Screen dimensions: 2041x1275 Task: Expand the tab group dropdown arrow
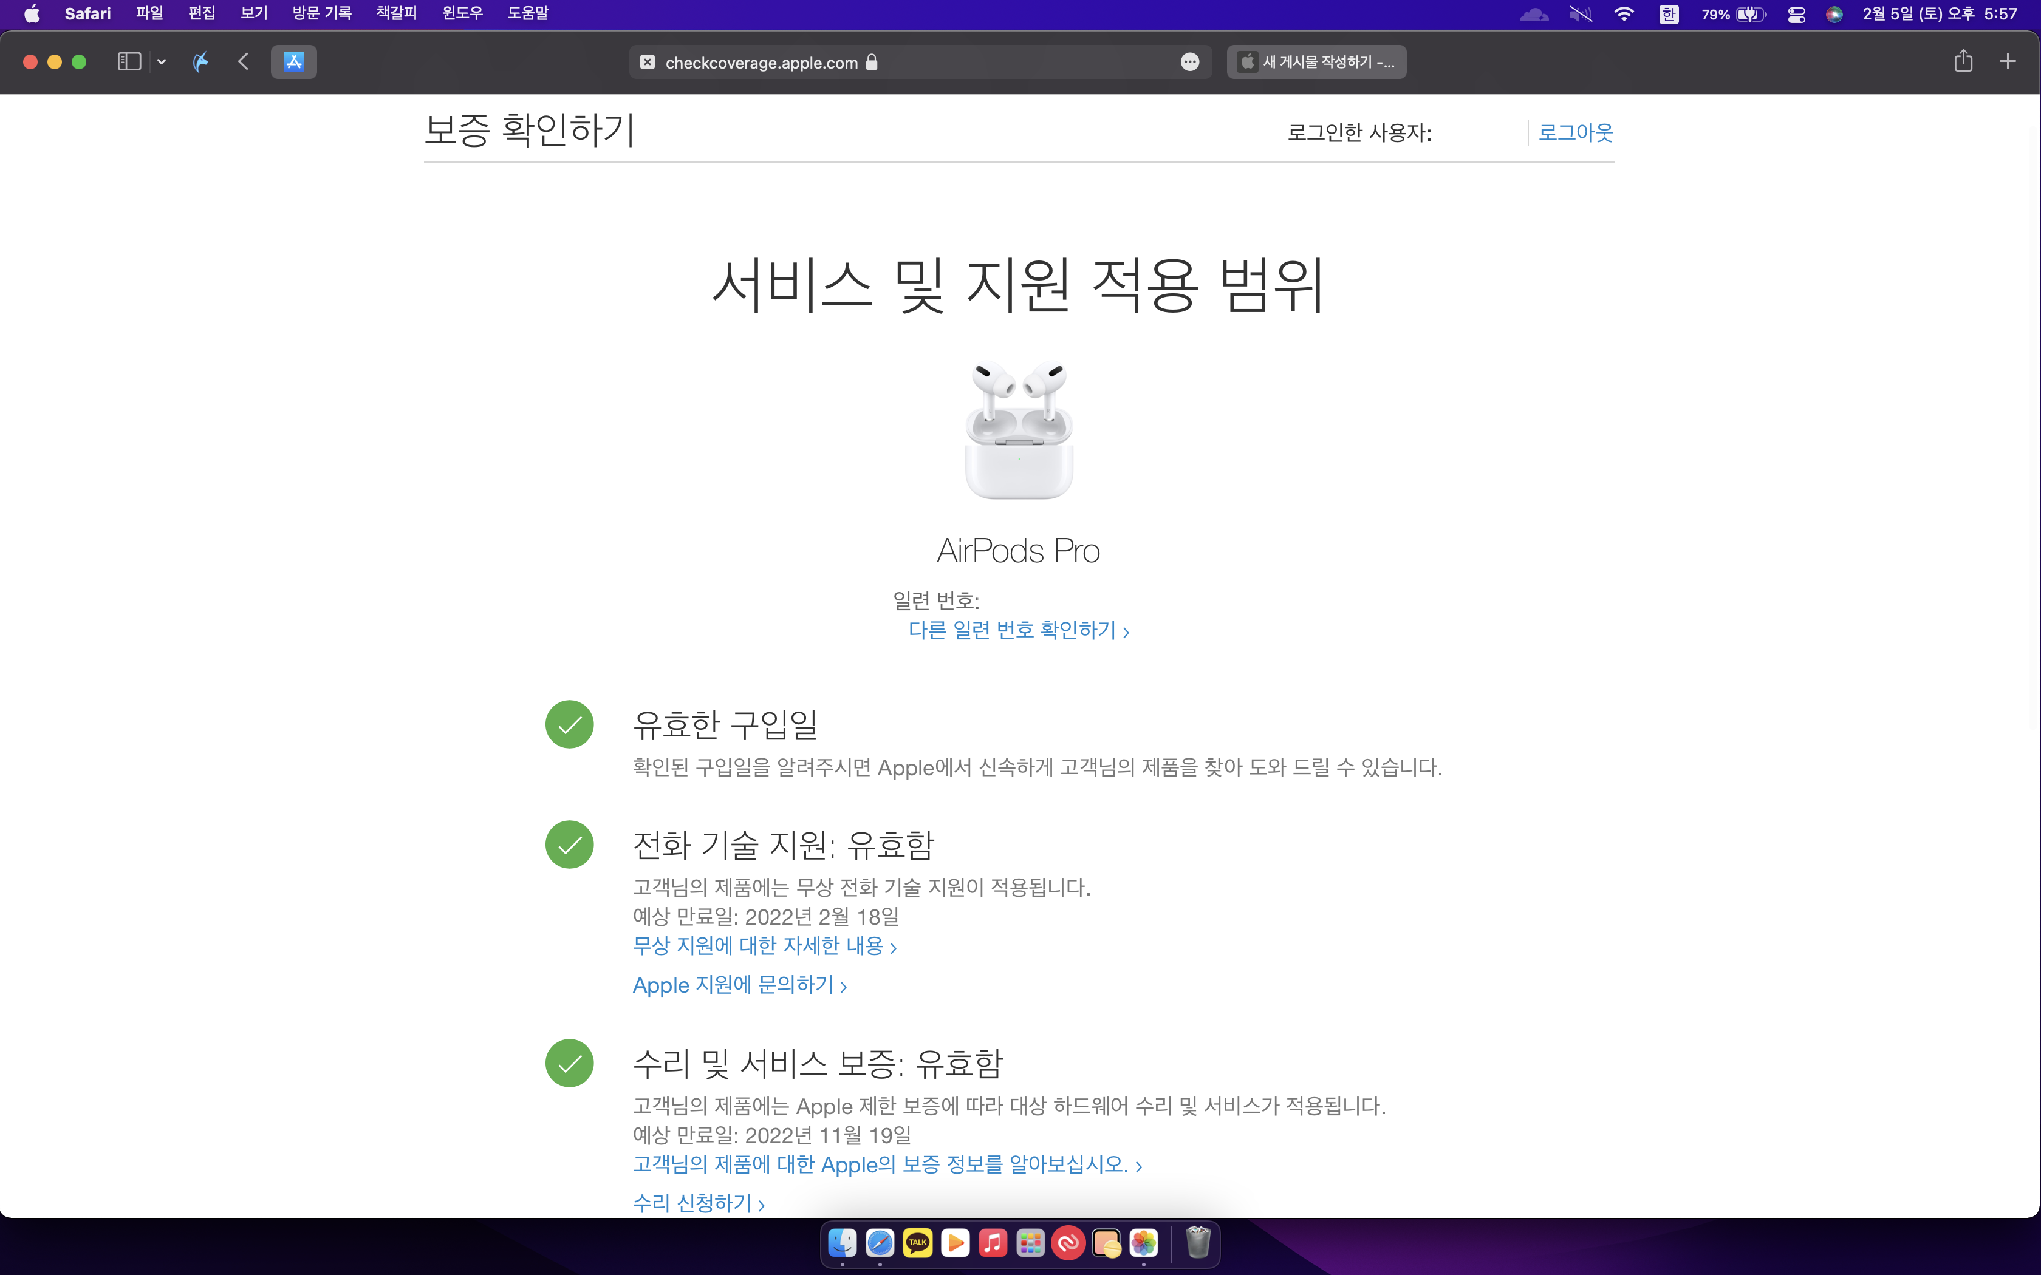click(x=161, y=61)
